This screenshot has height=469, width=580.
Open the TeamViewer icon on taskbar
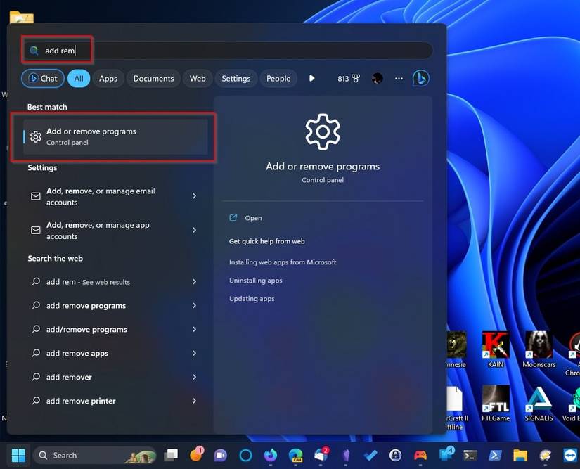click(x=570, y=456)
